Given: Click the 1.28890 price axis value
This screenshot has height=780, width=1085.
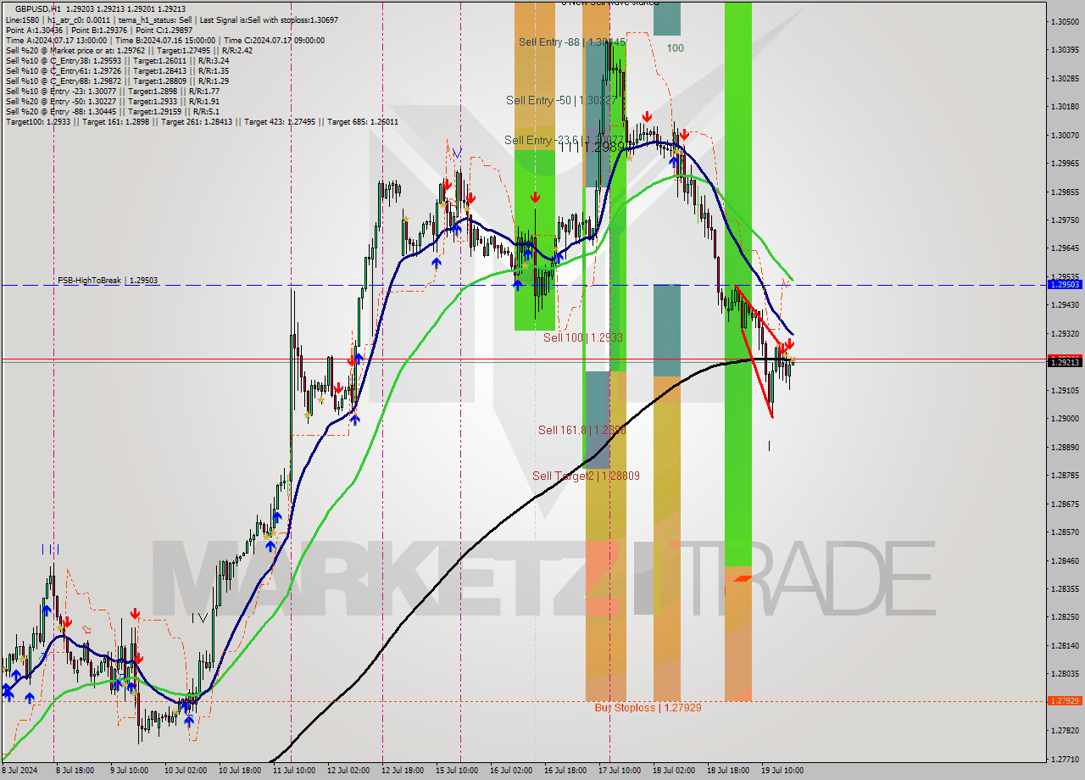Looking at the screenshot, I should pos(1065,447).
